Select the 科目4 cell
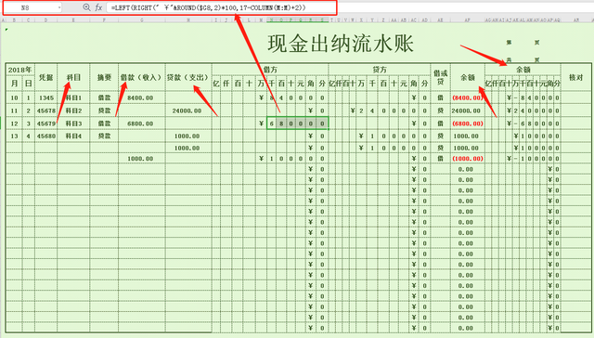 pos(73,136)
